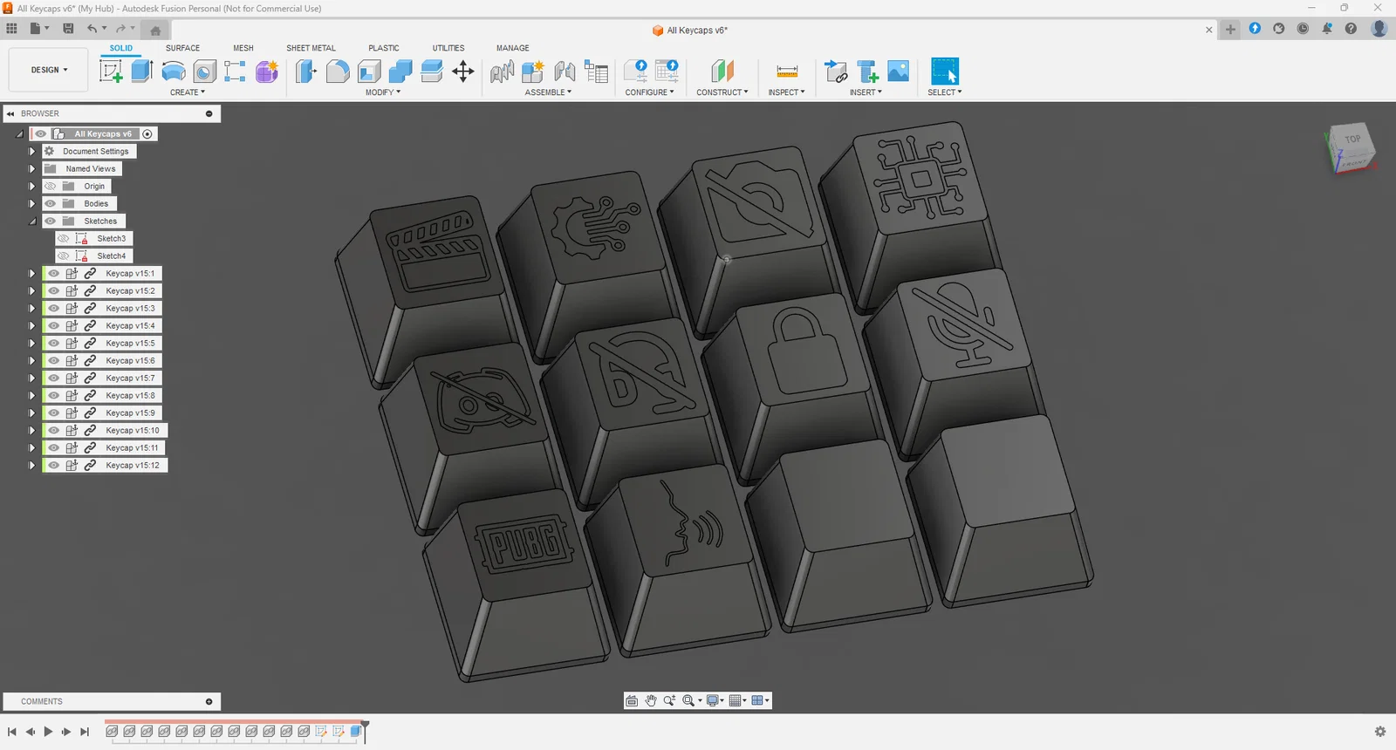Activate the Move/Copy tool

point(463,72)
